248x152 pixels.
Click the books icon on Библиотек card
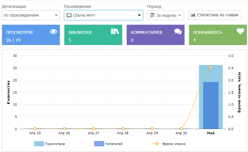point(115,31)
